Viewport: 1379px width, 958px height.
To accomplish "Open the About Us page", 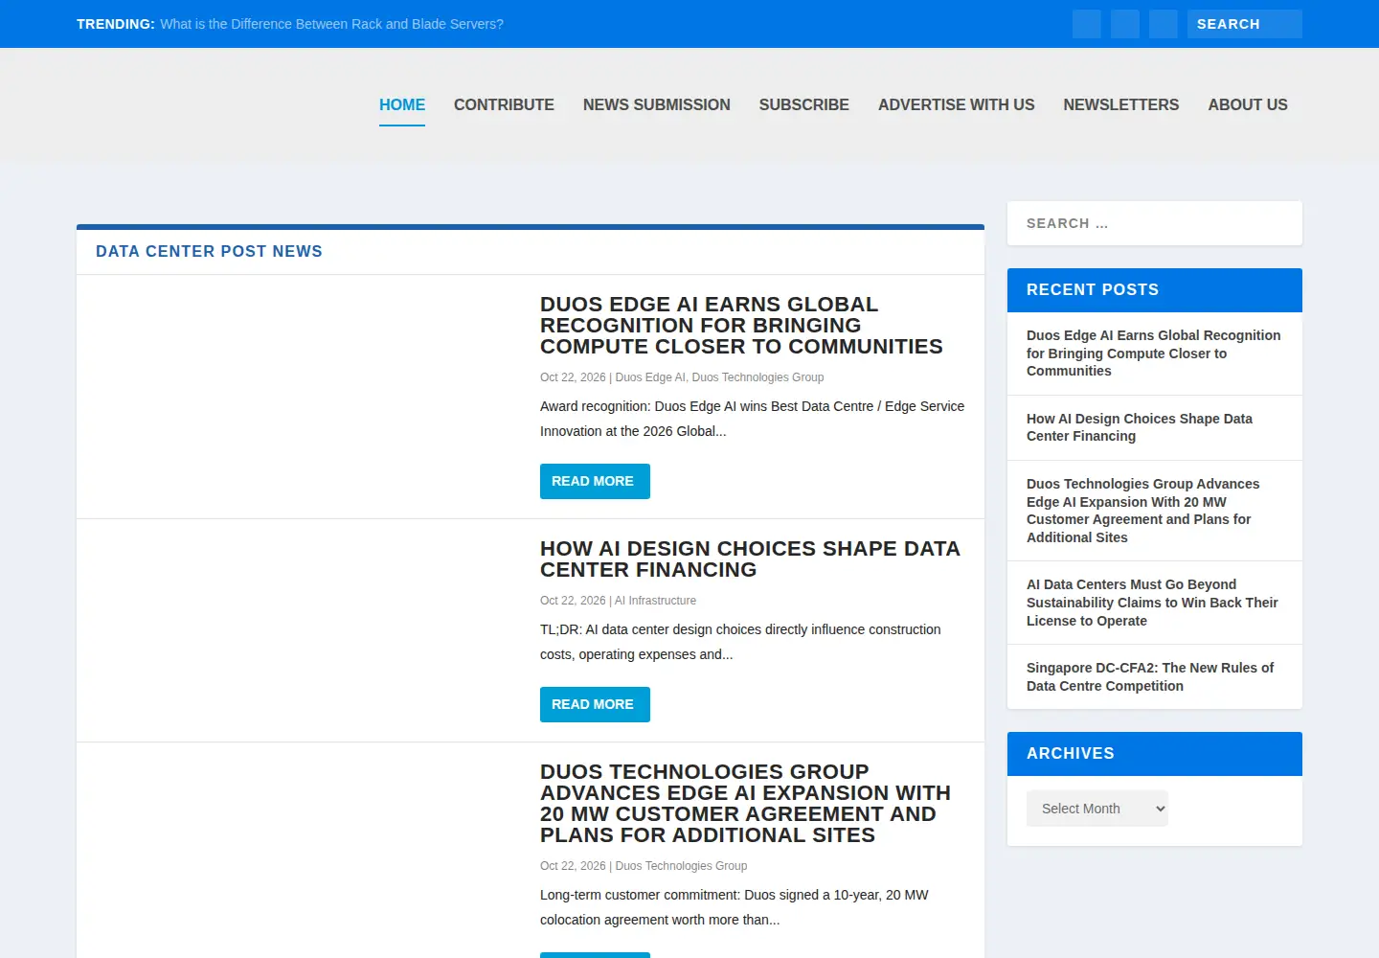I will (x=1248, y=104).
